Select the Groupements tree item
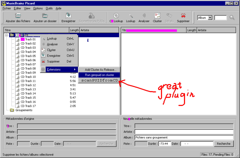 (24, 110)
